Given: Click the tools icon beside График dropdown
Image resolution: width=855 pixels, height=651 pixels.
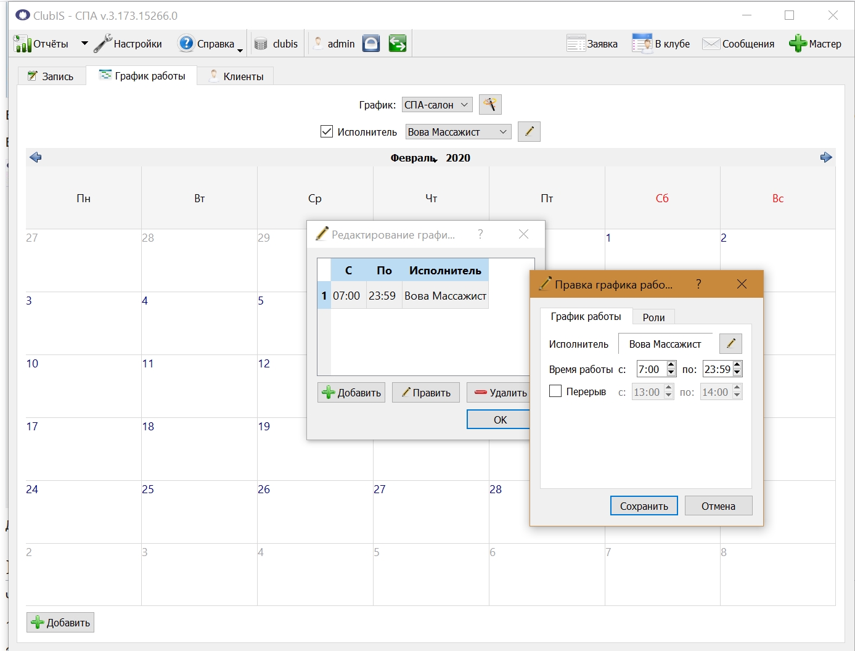Looking at the screenshot, I should click(490, 105).
